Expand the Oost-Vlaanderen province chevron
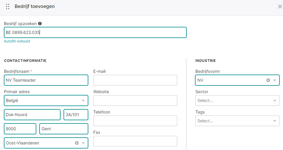The image size is (283, 150). (83, 143)
